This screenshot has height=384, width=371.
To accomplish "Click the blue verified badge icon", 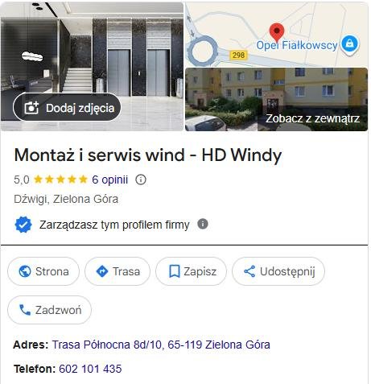I will [x=23, y=225].
